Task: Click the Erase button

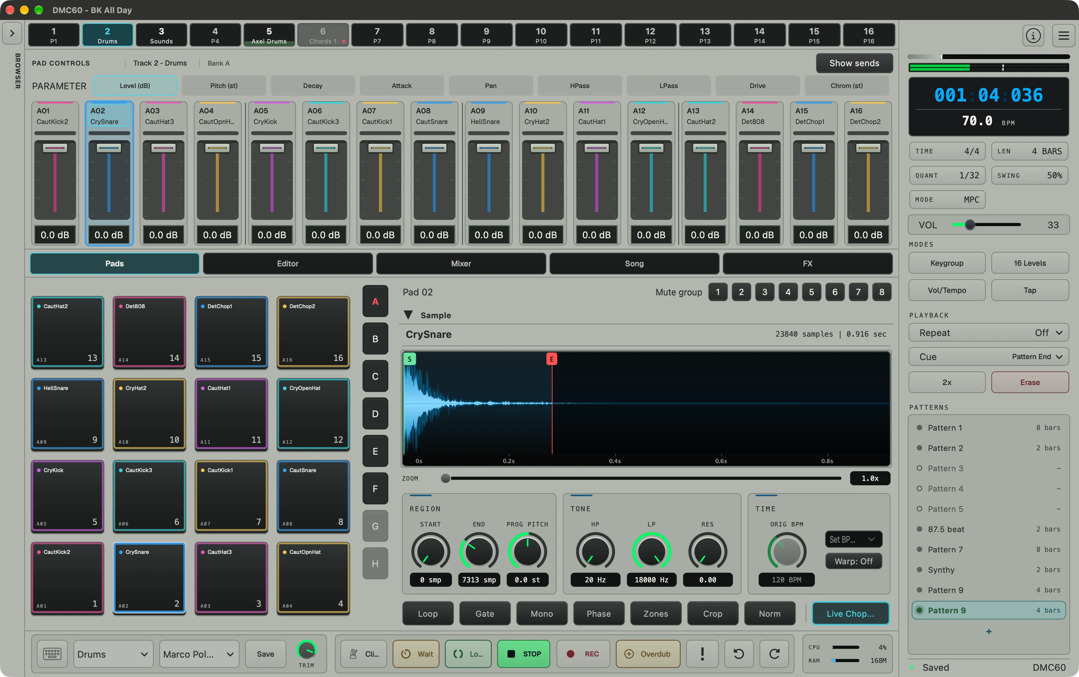Action: point(1030,382)
